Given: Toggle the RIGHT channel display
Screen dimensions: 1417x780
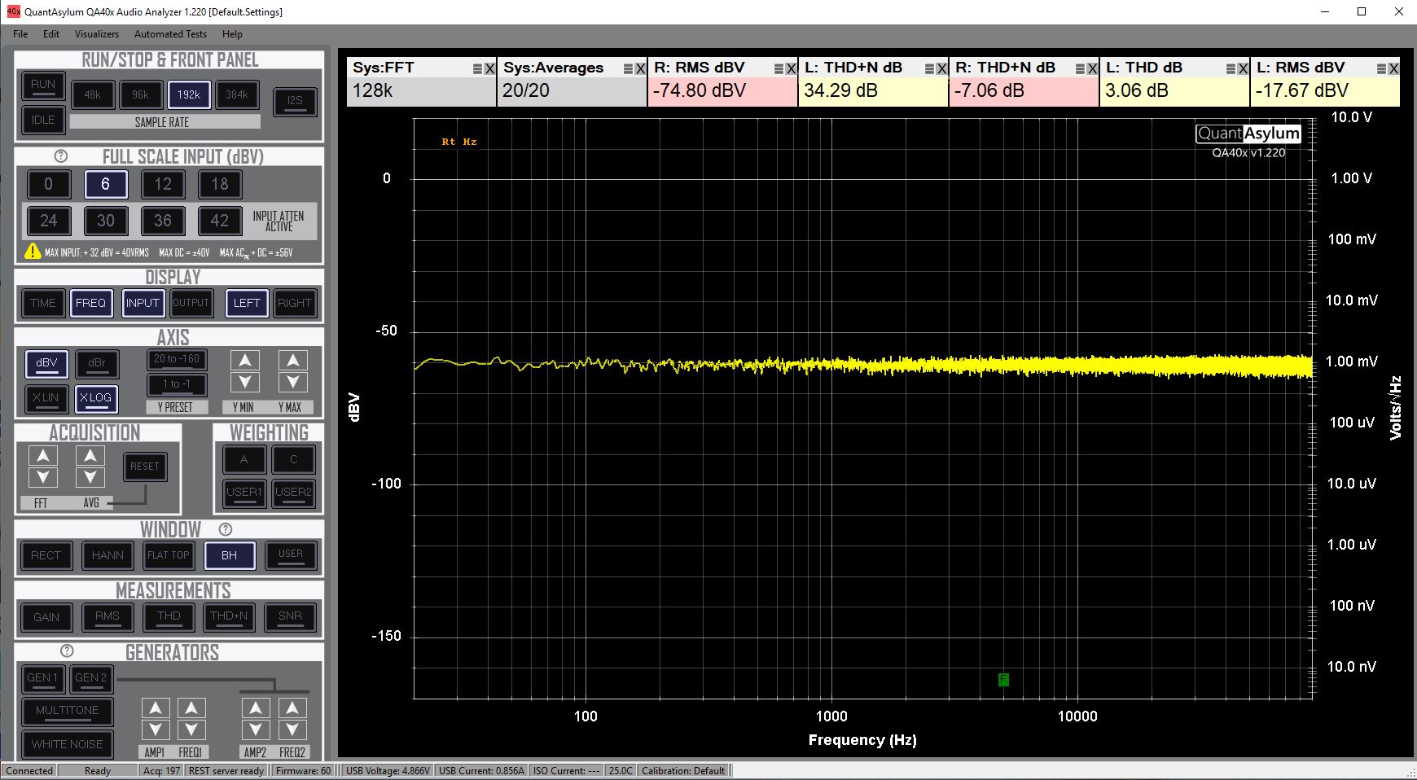Looking at the screenshot, I should [x=294, y=303].
